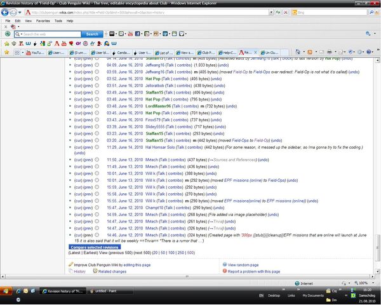The image size is (381, 305).
Task: Click Compare selected revisions button
Action: click(95, 247)
